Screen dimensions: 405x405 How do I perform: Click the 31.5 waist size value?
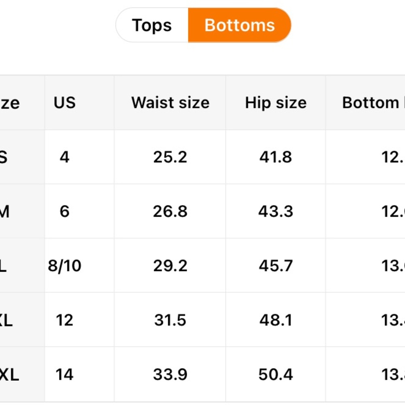click(x=170, y=320)
